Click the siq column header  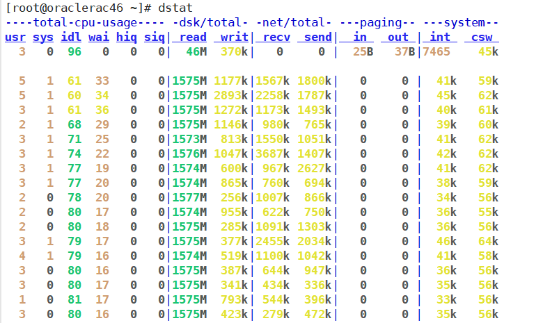tap(155, 37)
